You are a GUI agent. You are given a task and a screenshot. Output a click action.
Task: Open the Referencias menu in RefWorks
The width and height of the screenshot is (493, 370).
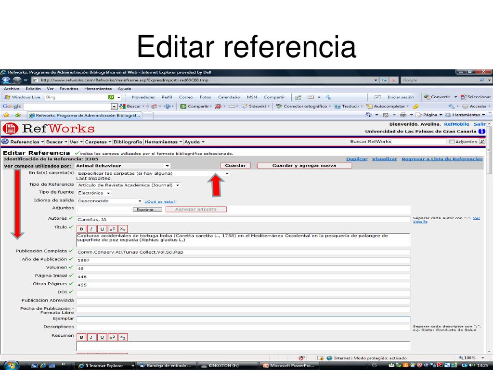pos(27,142)
